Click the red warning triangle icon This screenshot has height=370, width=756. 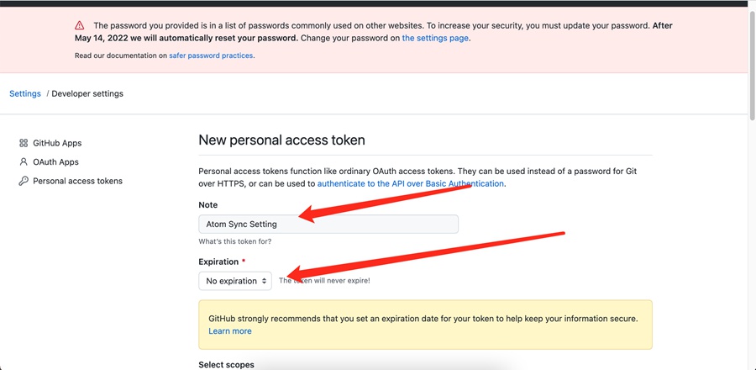pos(80,26)
